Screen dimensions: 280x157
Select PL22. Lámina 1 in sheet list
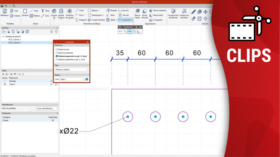click(14, 40)
